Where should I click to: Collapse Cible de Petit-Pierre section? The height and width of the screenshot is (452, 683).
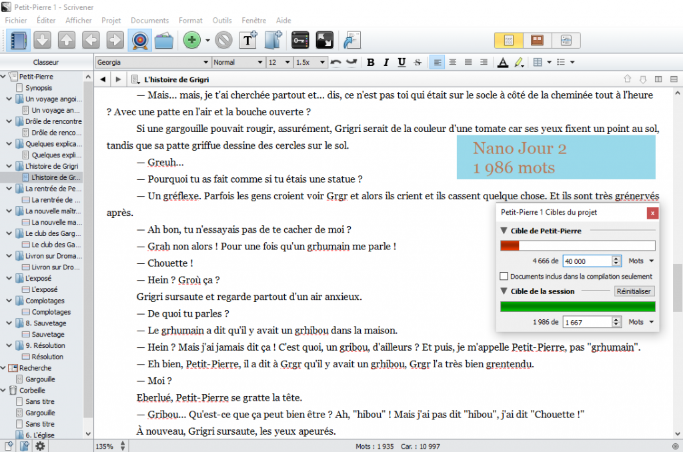tap(504, 231)
